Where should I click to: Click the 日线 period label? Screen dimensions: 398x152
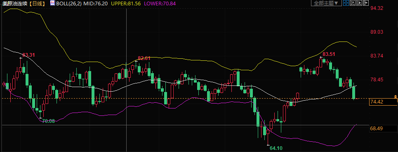click(37, 3)
